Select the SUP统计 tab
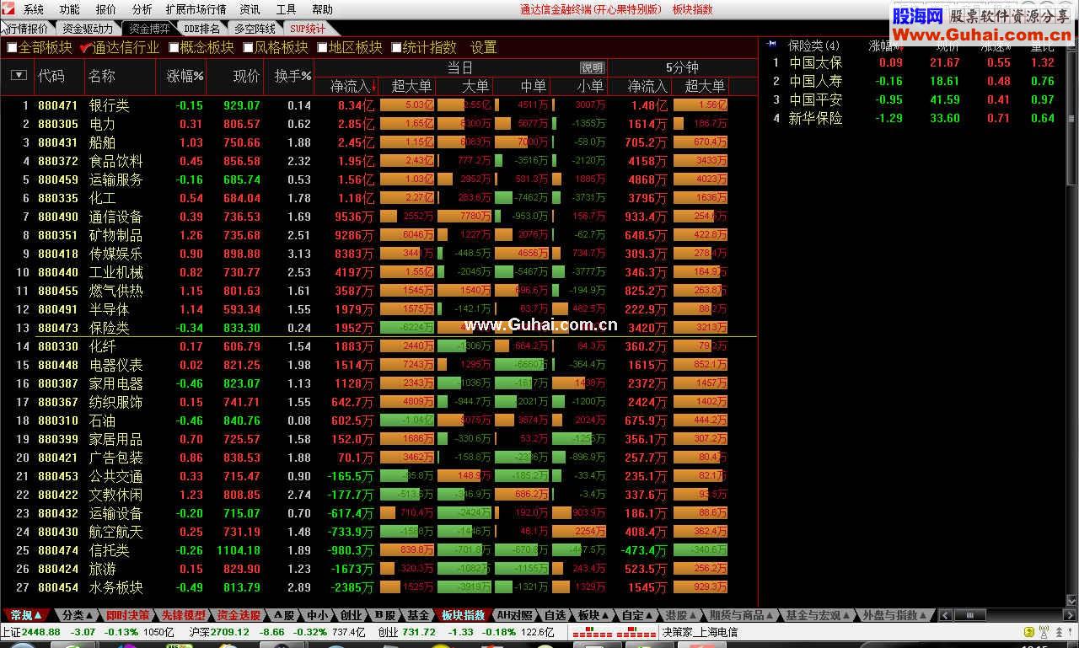This screenshot has height=648, width=1079. [308, 29]
